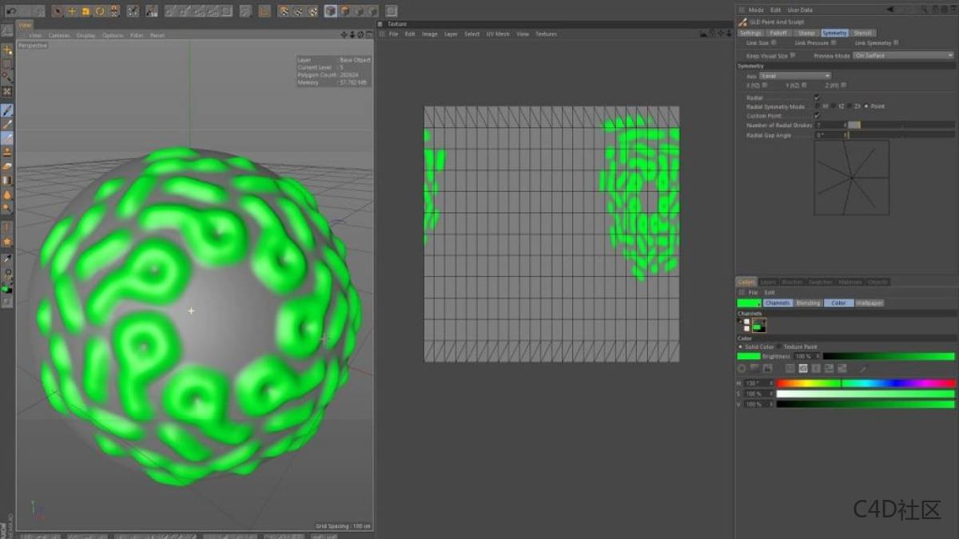Click the Wallpaper button
Screen dimensions: 959x539
point(869,303)
